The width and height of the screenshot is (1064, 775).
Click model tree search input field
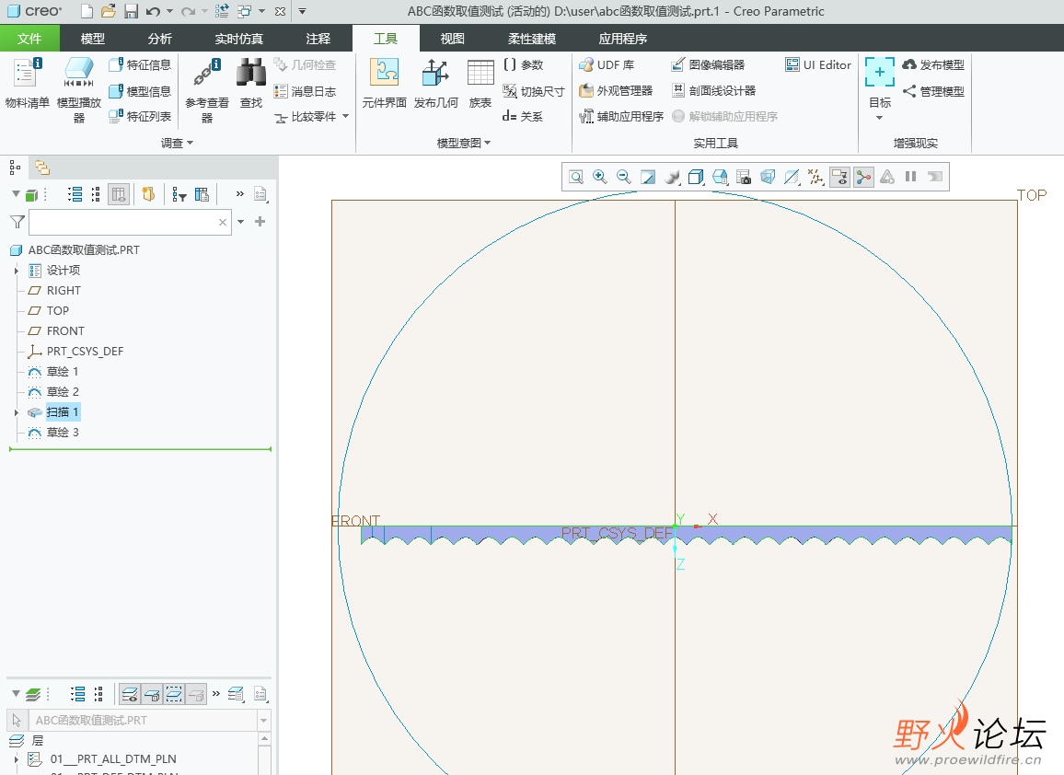[x=122, y=222]
